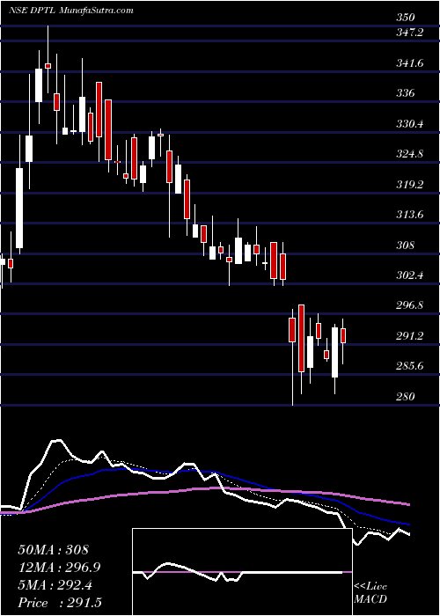Click the 50MA : 308 readout
Viewport: 440px width, 616px height.
tap(54, 550)
